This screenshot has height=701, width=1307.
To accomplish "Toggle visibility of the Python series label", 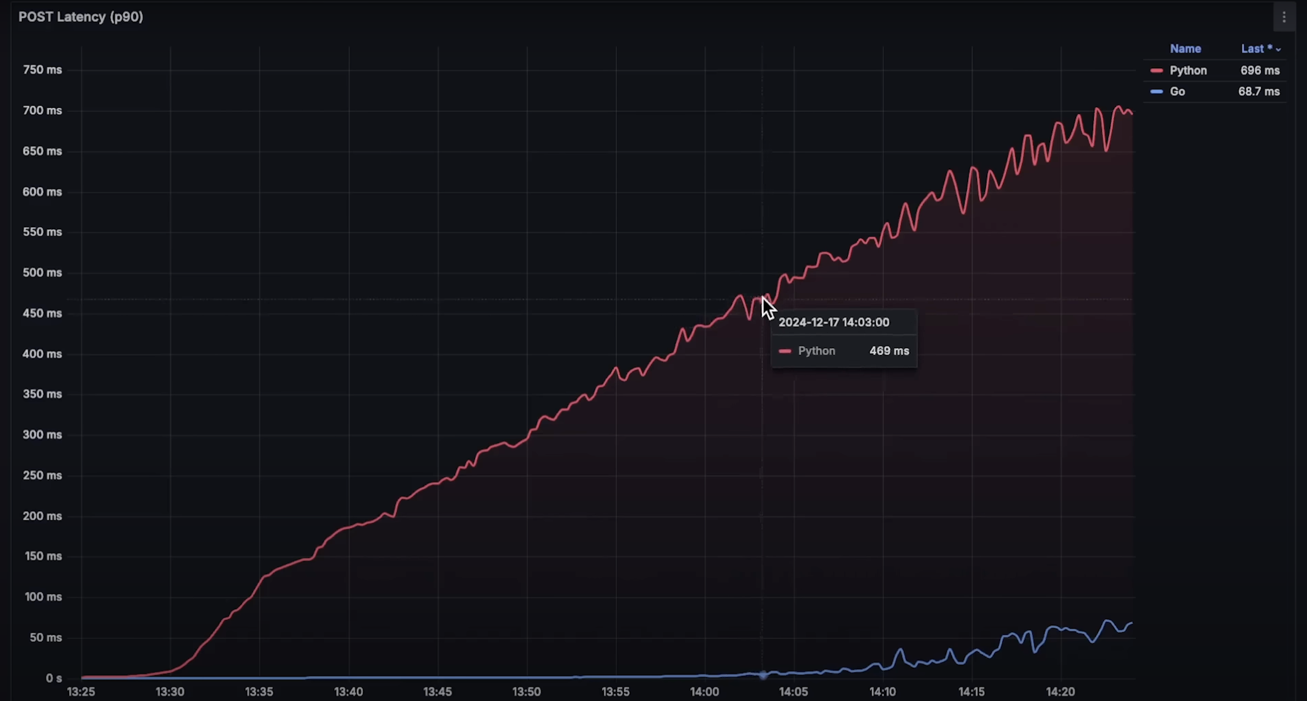I will pos(1188,71).
